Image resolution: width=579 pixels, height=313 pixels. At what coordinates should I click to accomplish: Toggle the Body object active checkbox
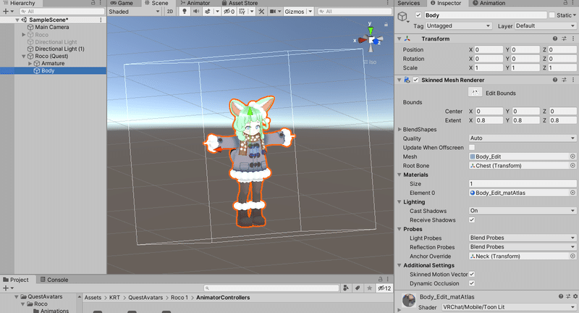coord(418,15)
